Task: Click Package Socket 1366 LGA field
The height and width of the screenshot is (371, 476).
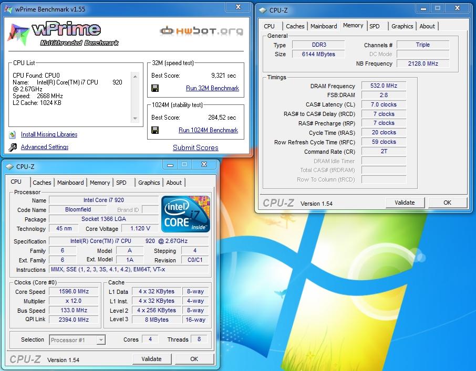Action: tap(104, 219)
